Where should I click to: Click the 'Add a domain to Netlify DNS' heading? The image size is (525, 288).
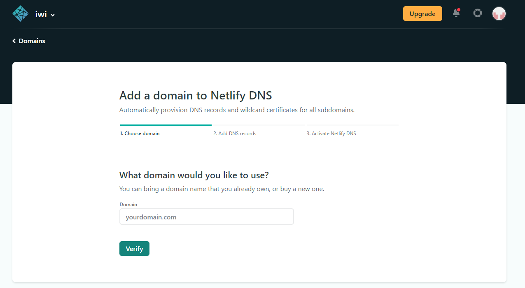pos(196,95)
